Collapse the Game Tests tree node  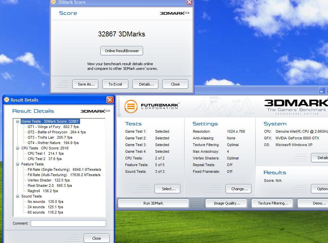coord(18,121)
